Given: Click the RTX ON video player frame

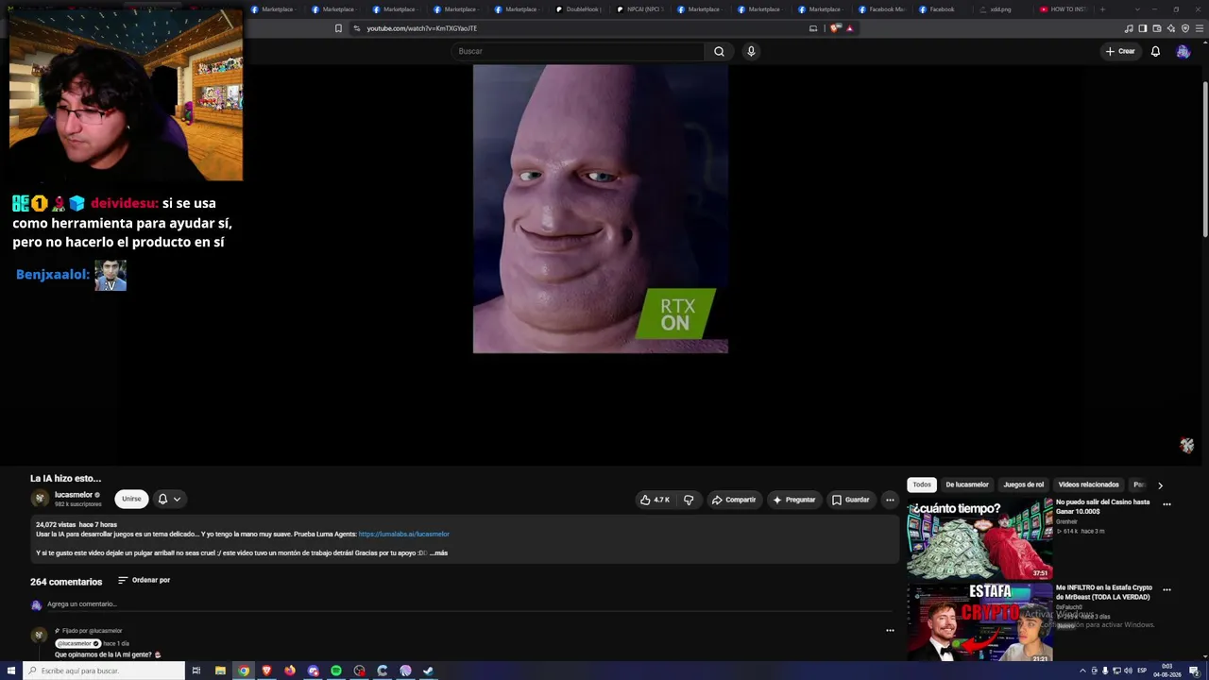Looking at the screenshot, I should coord(601,209).
